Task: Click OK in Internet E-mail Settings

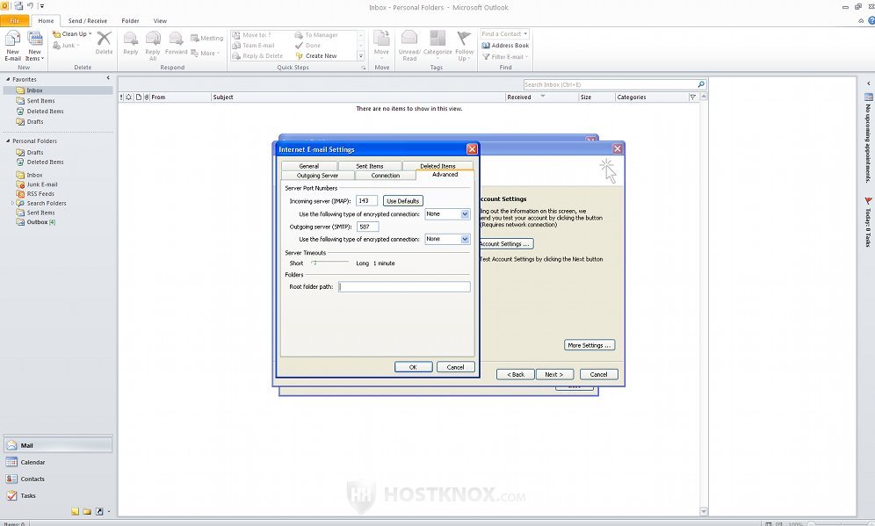Action: coord(414,367)
